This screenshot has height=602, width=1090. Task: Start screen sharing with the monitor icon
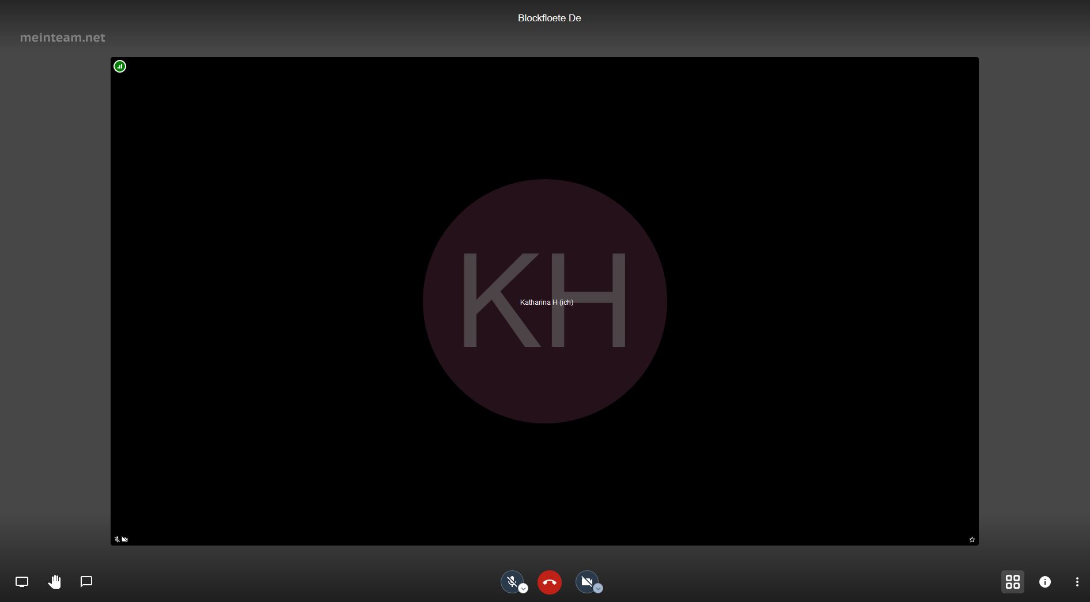(22, 582)
